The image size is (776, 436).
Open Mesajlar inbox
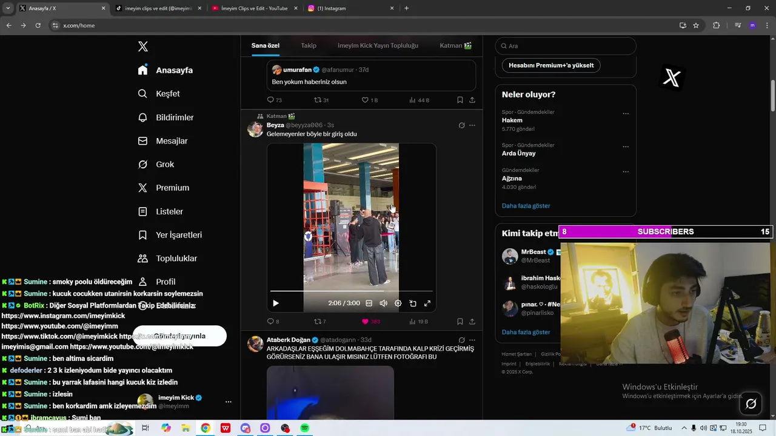pos(162,141)
